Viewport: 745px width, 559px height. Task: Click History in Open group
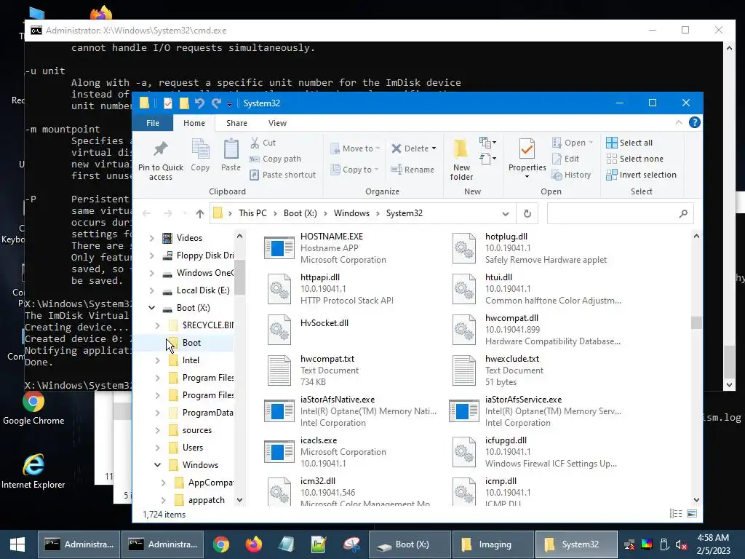click(571, 175)
